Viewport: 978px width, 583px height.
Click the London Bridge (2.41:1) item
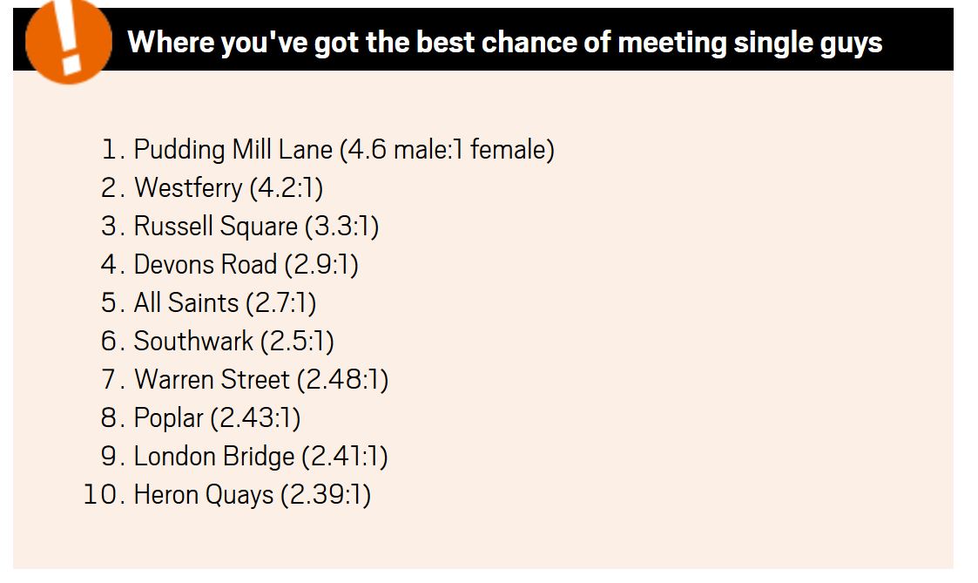[260, 457]
